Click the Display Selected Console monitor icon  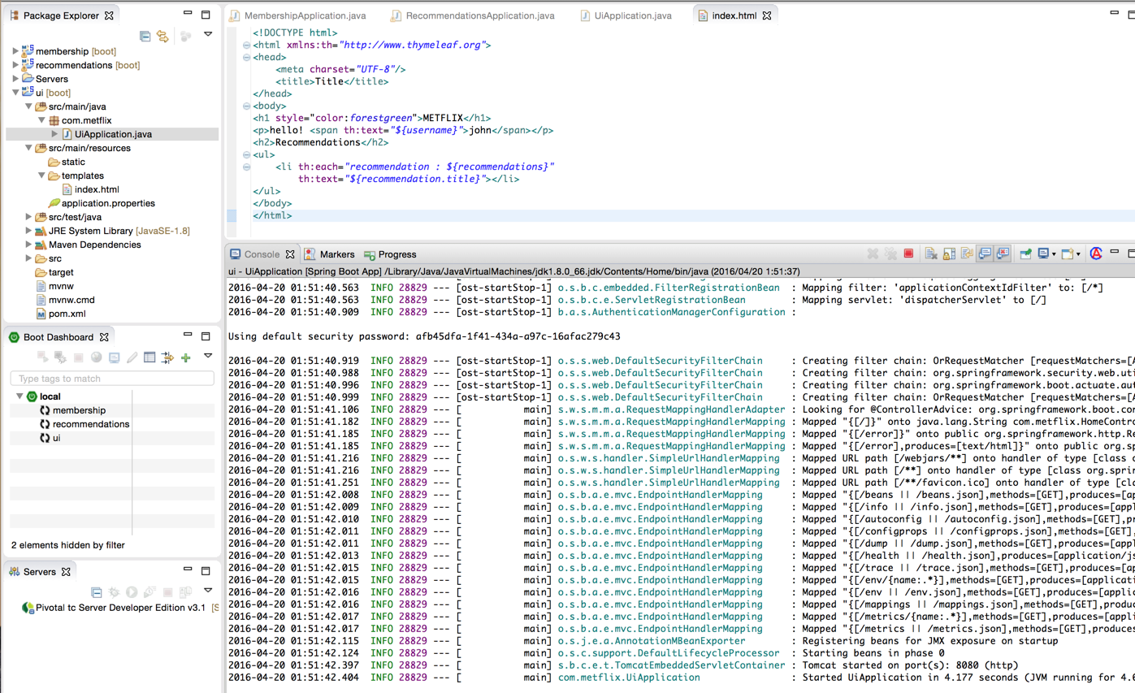(x=1043, y=253)
